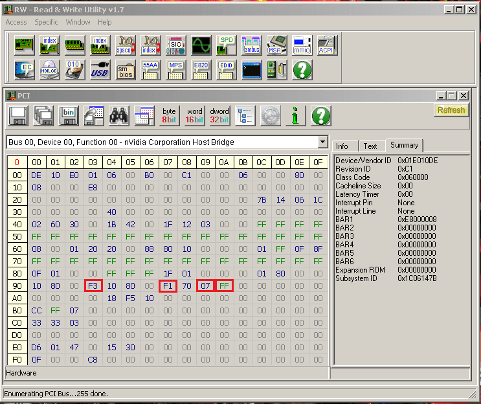
Task: Open the EDID monitor data icon
Action: point(226,69)
